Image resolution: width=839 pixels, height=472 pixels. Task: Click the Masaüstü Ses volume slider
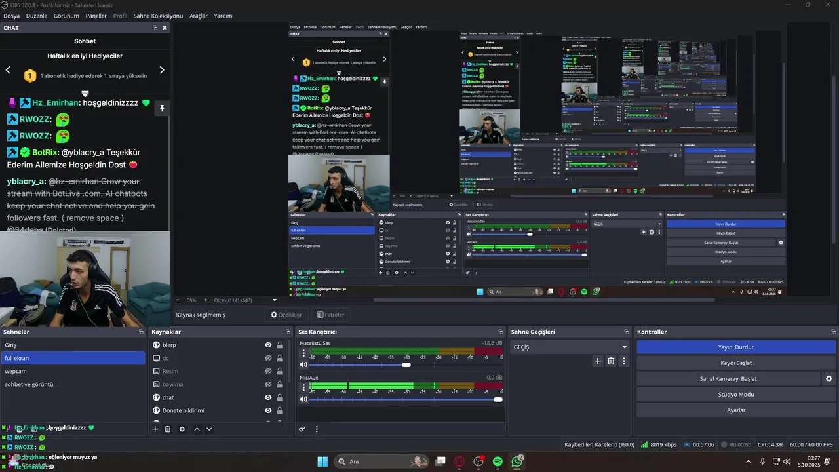coord(406,364)
